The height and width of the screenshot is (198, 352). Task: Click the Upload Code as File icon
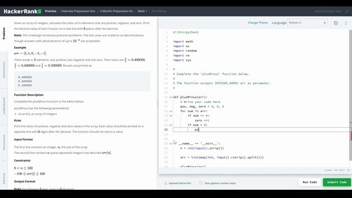click(166, 183)
